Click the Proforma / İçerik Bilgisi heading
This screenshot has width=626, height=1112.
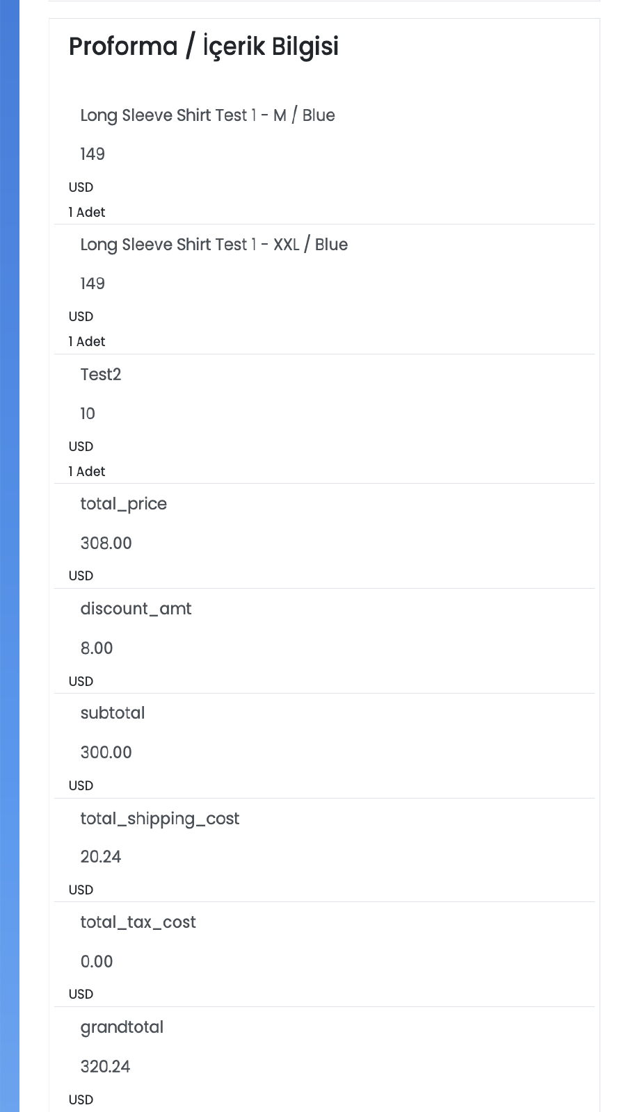point(204,47)
